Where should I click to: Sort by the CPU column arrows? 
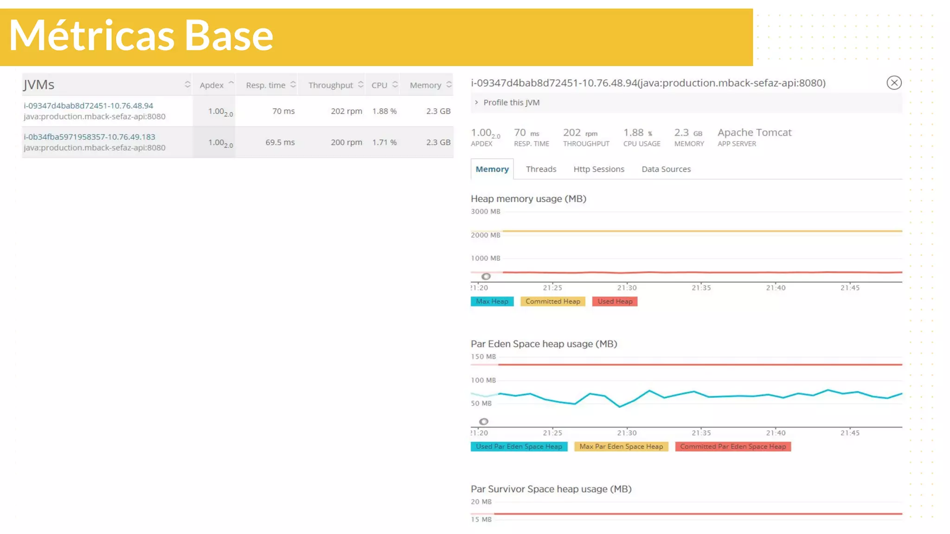pos(395,84)
